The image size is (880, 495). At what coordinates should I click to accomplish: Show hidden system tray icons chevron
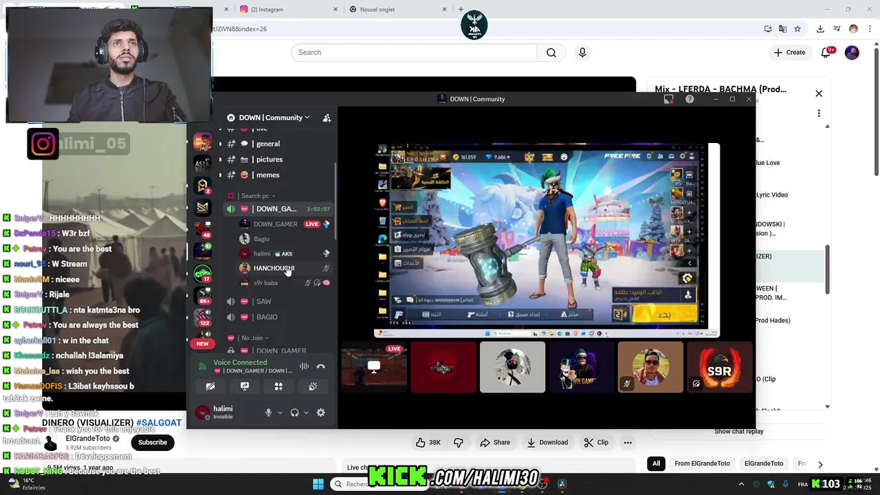(x=741, y=484)
